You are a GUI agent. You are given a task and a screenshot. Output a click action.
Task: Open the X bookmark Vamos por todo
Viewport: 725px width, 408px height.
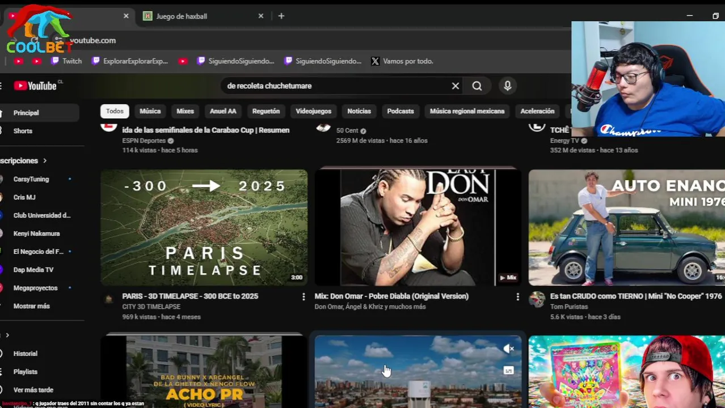tap(402, 61)
